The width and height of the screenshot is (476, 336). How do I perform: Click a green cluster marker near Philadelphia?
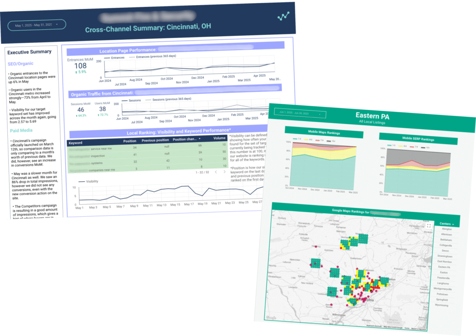tap(352, 301)
